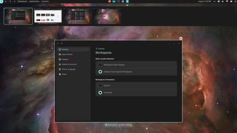Switch to workspace 1 in panel
This screenshot has width=237, height=133.
point(1,1)
